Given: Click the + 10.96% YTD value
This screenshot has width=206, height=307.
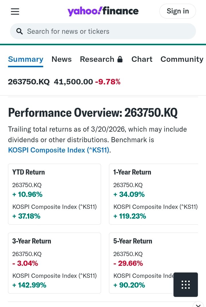Looking at the screenshot, I should [x=27, y=195].
